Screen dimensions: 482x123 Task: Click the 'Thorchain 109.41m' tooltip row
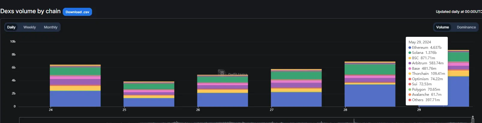click(427, 74)
